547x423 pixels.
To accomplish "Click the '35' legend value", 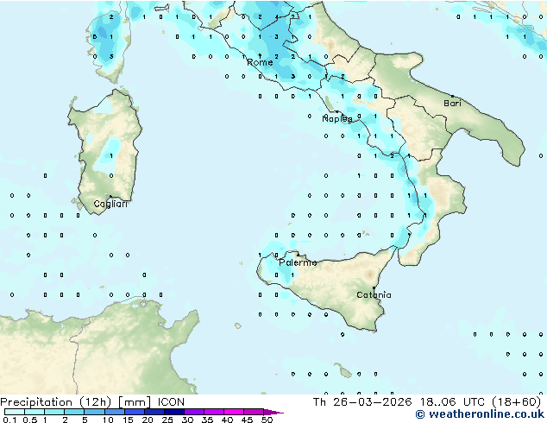I will pyautogui.click(x=207, y=420).
